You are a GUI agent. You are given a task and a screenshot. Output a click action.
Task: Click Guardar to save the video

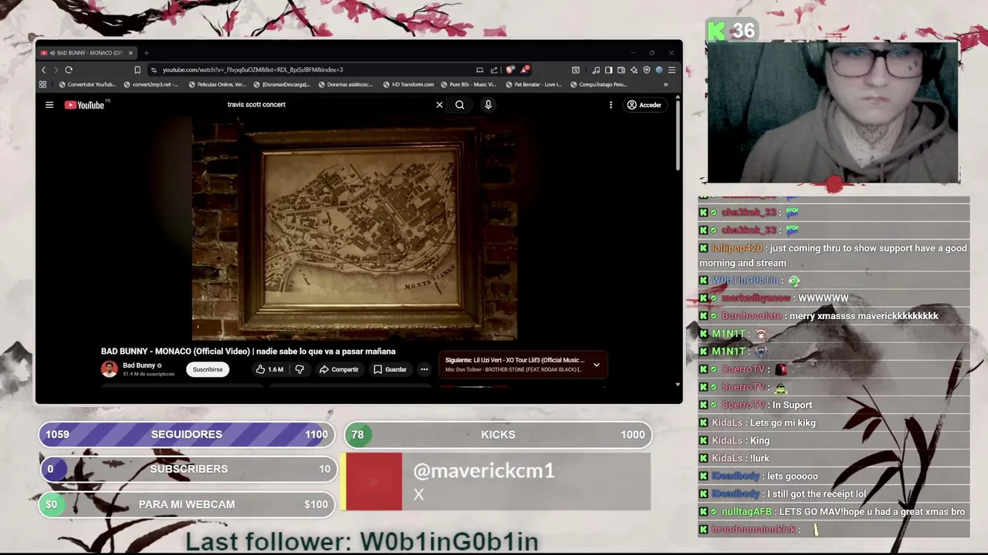pyautogui.click(x=390, y=369)
